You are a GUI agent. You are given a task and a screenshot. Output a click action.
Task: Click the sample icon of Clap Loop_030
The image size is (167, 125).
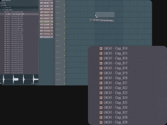5,73
